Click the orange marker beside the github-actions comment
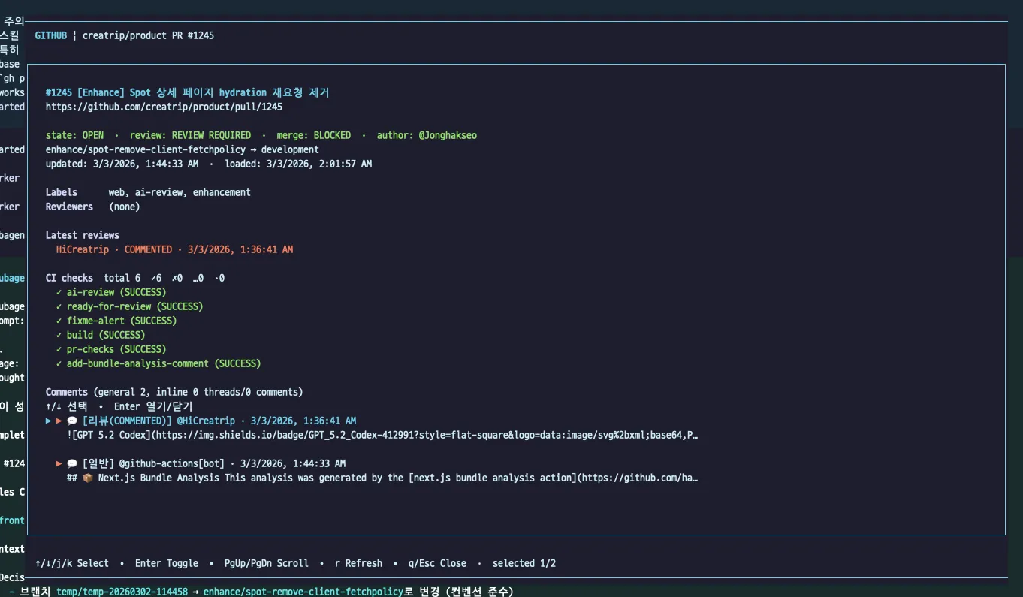Image resolution: width=1023 pixels, height=597 pixels. click(59, 463)
